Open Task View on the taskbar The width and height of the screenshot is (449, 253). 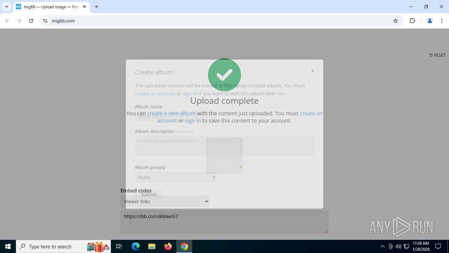tap(119, 246)
